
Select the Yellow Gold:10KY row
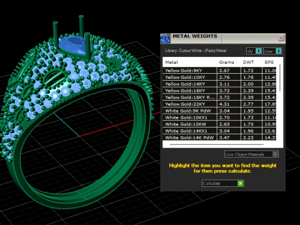[x=219, y=77]
